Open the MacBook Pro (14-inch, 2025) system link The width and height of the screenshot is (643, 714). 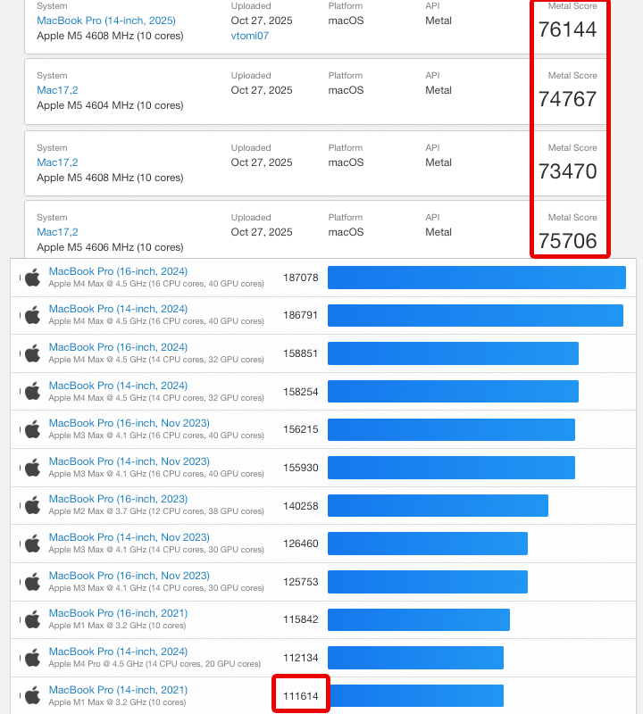(105, 21)
